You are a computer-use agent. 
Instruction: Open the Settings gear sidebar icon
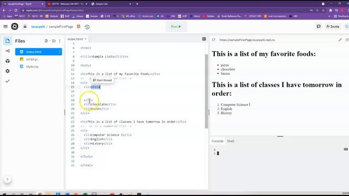pos(8,71)
